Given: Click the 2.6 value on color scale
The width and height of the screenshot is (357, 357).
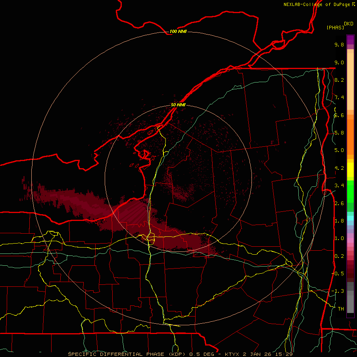Looking at the screenshot, I should [339, 203].
